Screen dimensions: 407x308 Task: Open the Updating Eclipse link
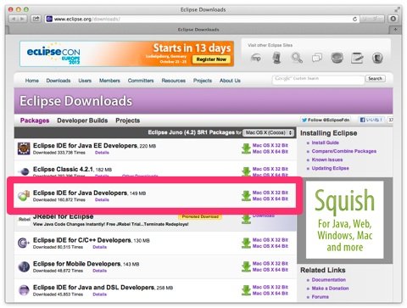[330, 168]
